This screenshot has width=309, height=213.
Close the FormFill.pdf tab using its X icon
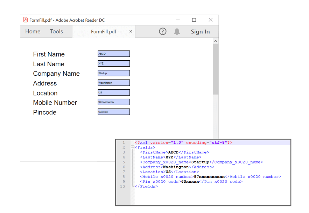click(x=131, y=31)
